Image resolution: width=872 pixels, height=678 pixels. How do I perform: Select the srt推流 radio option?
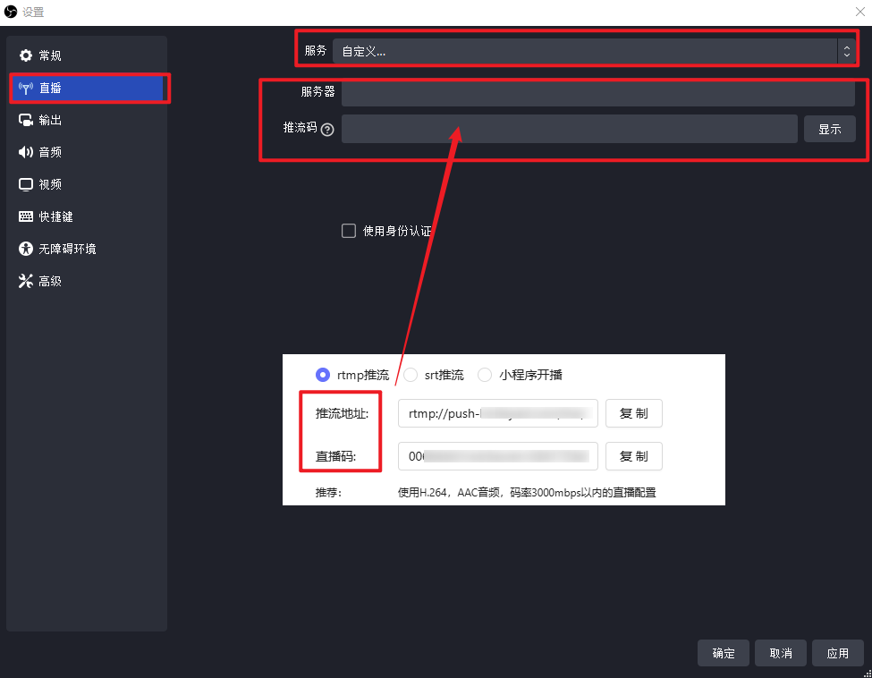tap(411, 375)
